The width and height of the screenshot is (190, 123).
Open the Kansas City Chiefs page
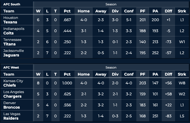(13, 83)
